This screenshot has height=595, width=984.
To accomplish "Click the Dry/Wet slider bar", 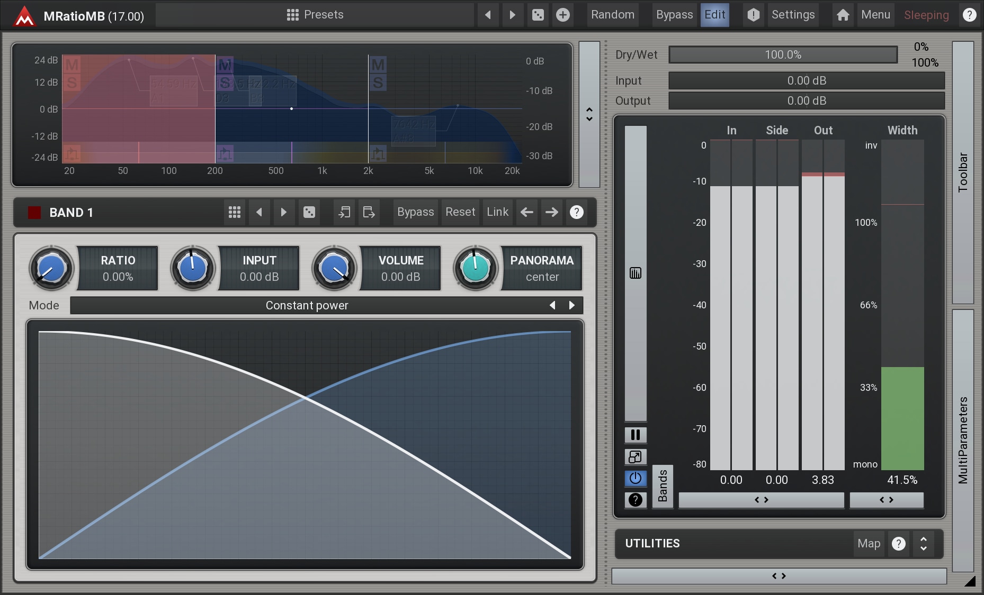I will pyautogui.click(x=783, y=54).
